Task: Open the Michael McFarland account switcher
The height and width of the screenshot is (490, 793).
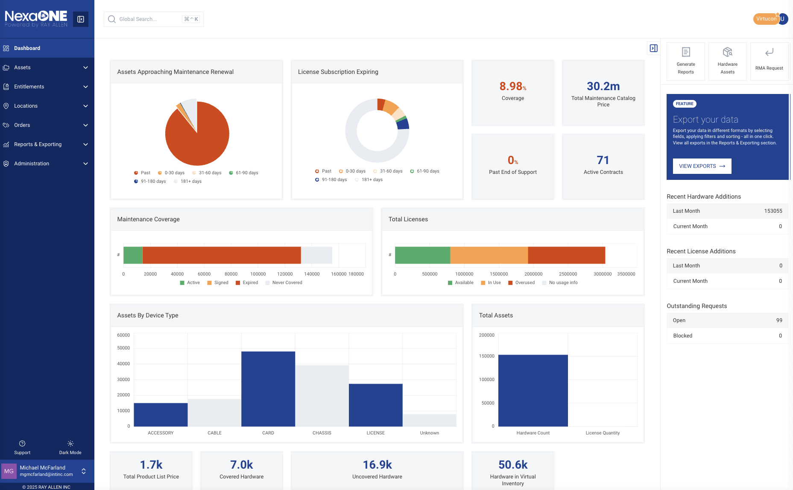Action: point(84,471)
